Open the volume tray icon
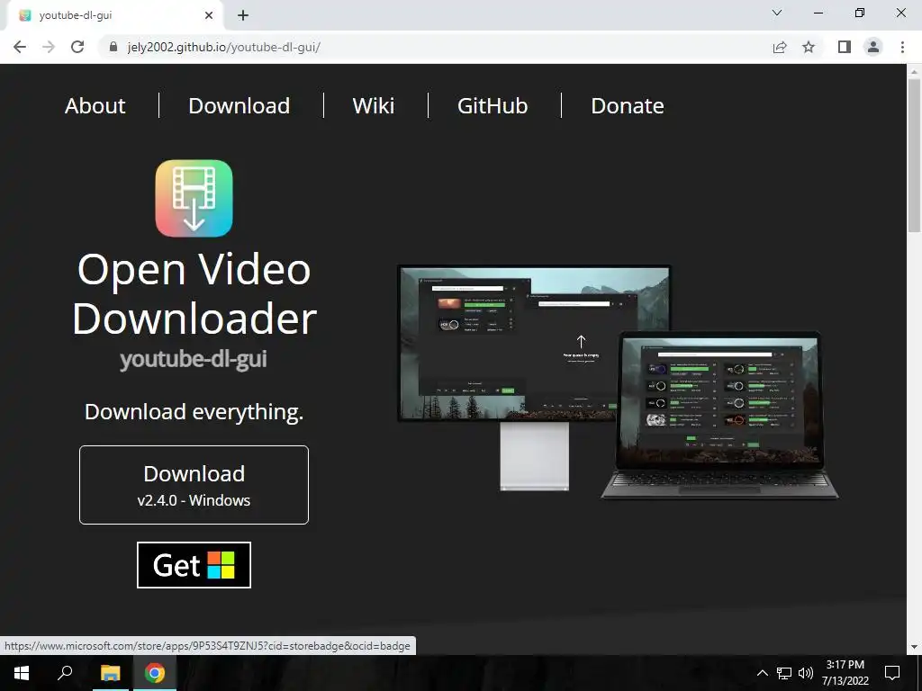The height and width of the screenshot is (691, 922). [806, 673]
